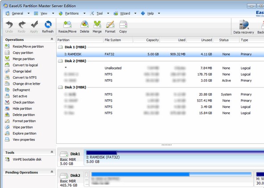Select the I: RAMDISK partition row
This screenshot has width=264, height=188.
(x=160, y=54)
